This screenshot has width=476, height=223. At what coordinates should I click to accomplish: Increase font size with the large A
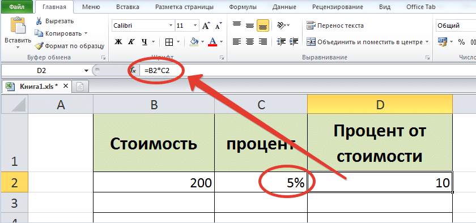[206, 26]
